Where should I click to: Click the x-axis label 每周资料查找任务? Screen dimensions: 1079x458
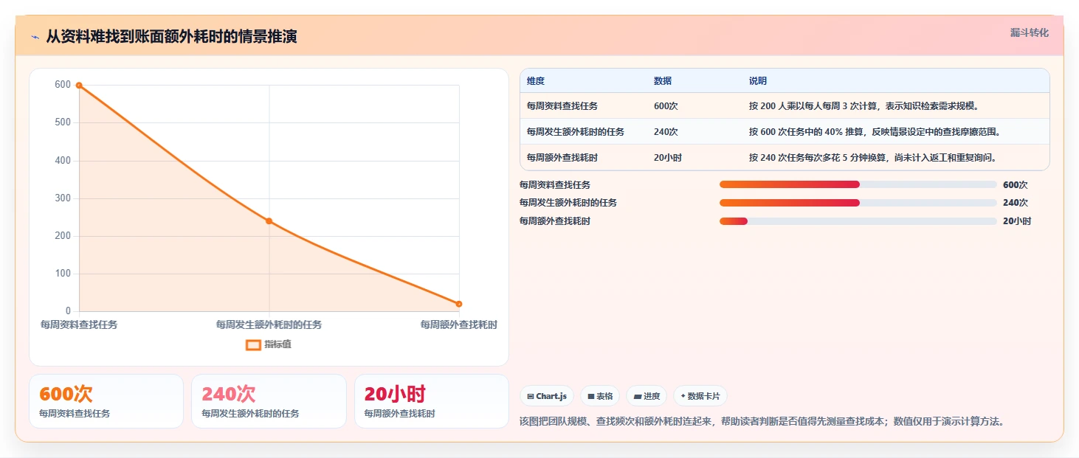pos(79,325)
